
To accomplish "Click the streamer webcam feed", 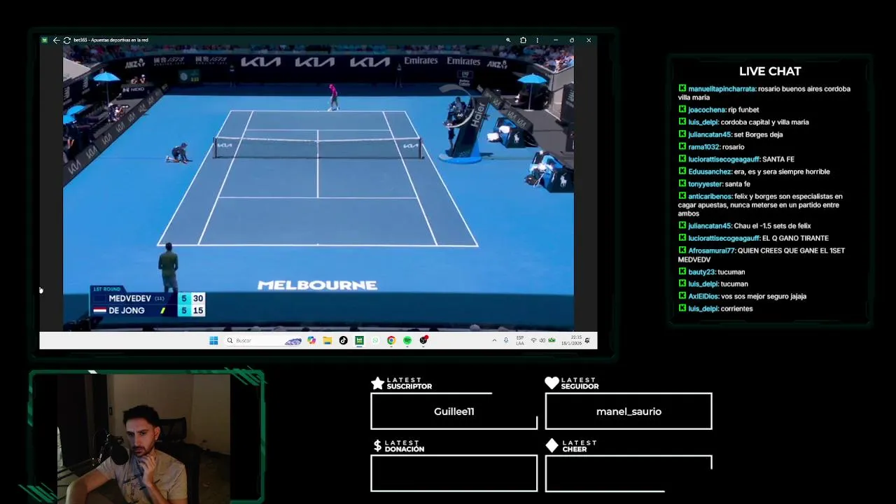I will (x=143, y=439).
